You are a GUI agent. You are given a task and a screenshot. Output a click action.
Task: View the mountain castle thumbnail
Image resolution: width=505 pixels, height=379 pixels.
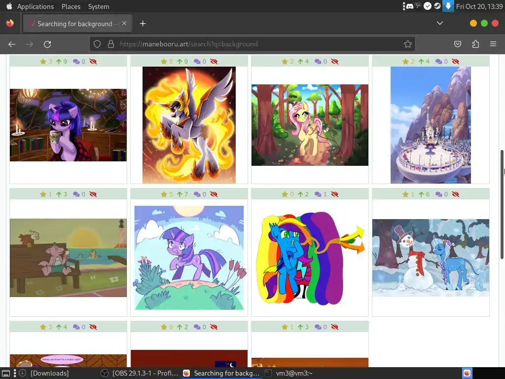tap(431, 125)
